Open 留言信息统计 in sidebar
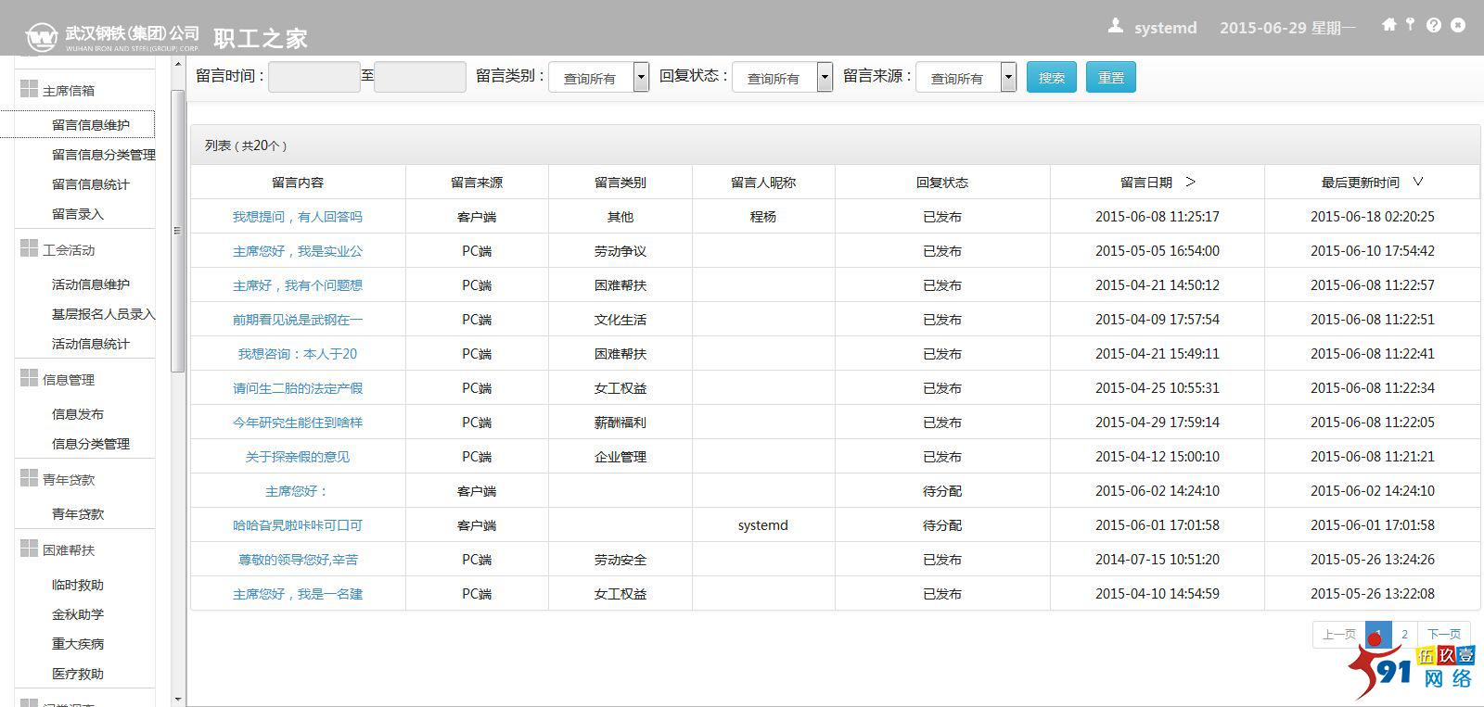 click(x=90, y=184)
